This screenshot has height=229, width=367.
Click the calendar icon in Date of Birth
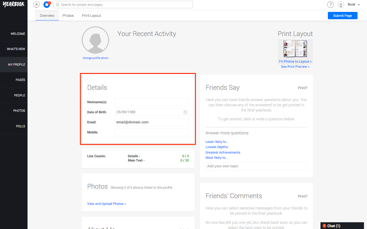(185, 112)
